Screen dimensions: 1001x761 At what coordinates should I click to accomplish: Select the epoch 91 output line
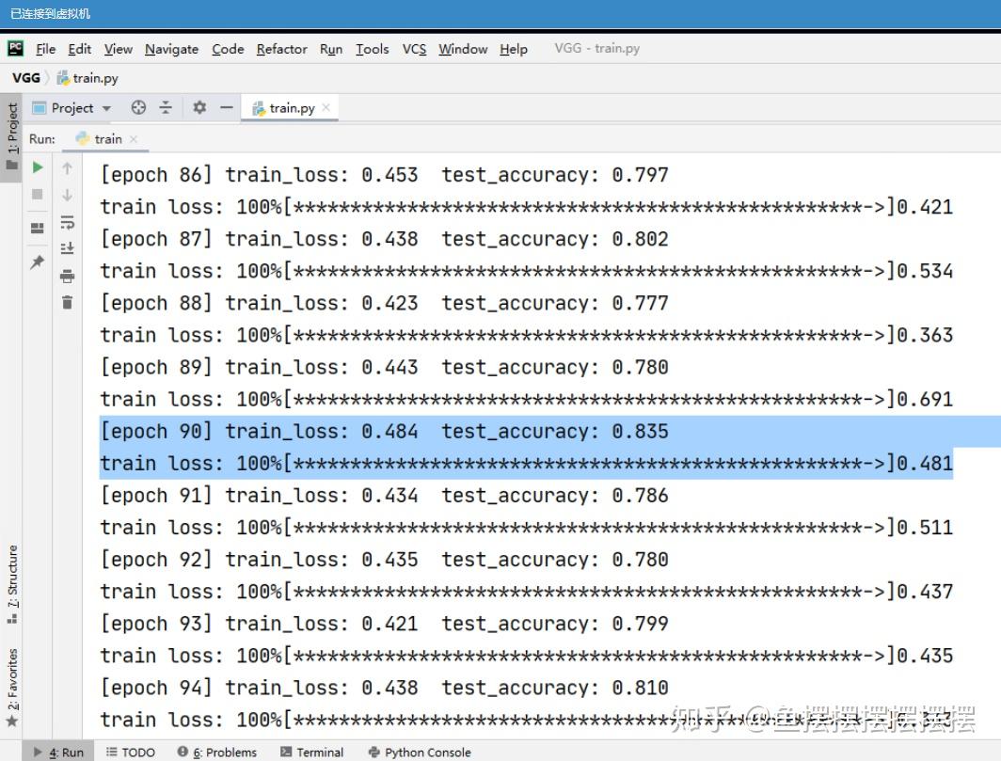pyautogui.click(x=384, y=496)
